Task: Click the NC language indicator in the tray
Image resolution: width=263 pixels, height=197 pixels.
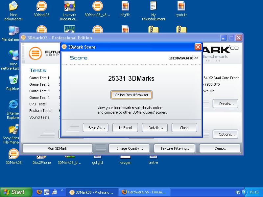Action: [237, 192]
